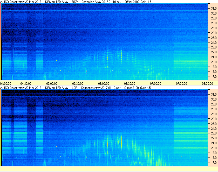218x172 pixels.
Task: Select 19.0 frequency label on RCP chart
Action: tap(214, 67)
